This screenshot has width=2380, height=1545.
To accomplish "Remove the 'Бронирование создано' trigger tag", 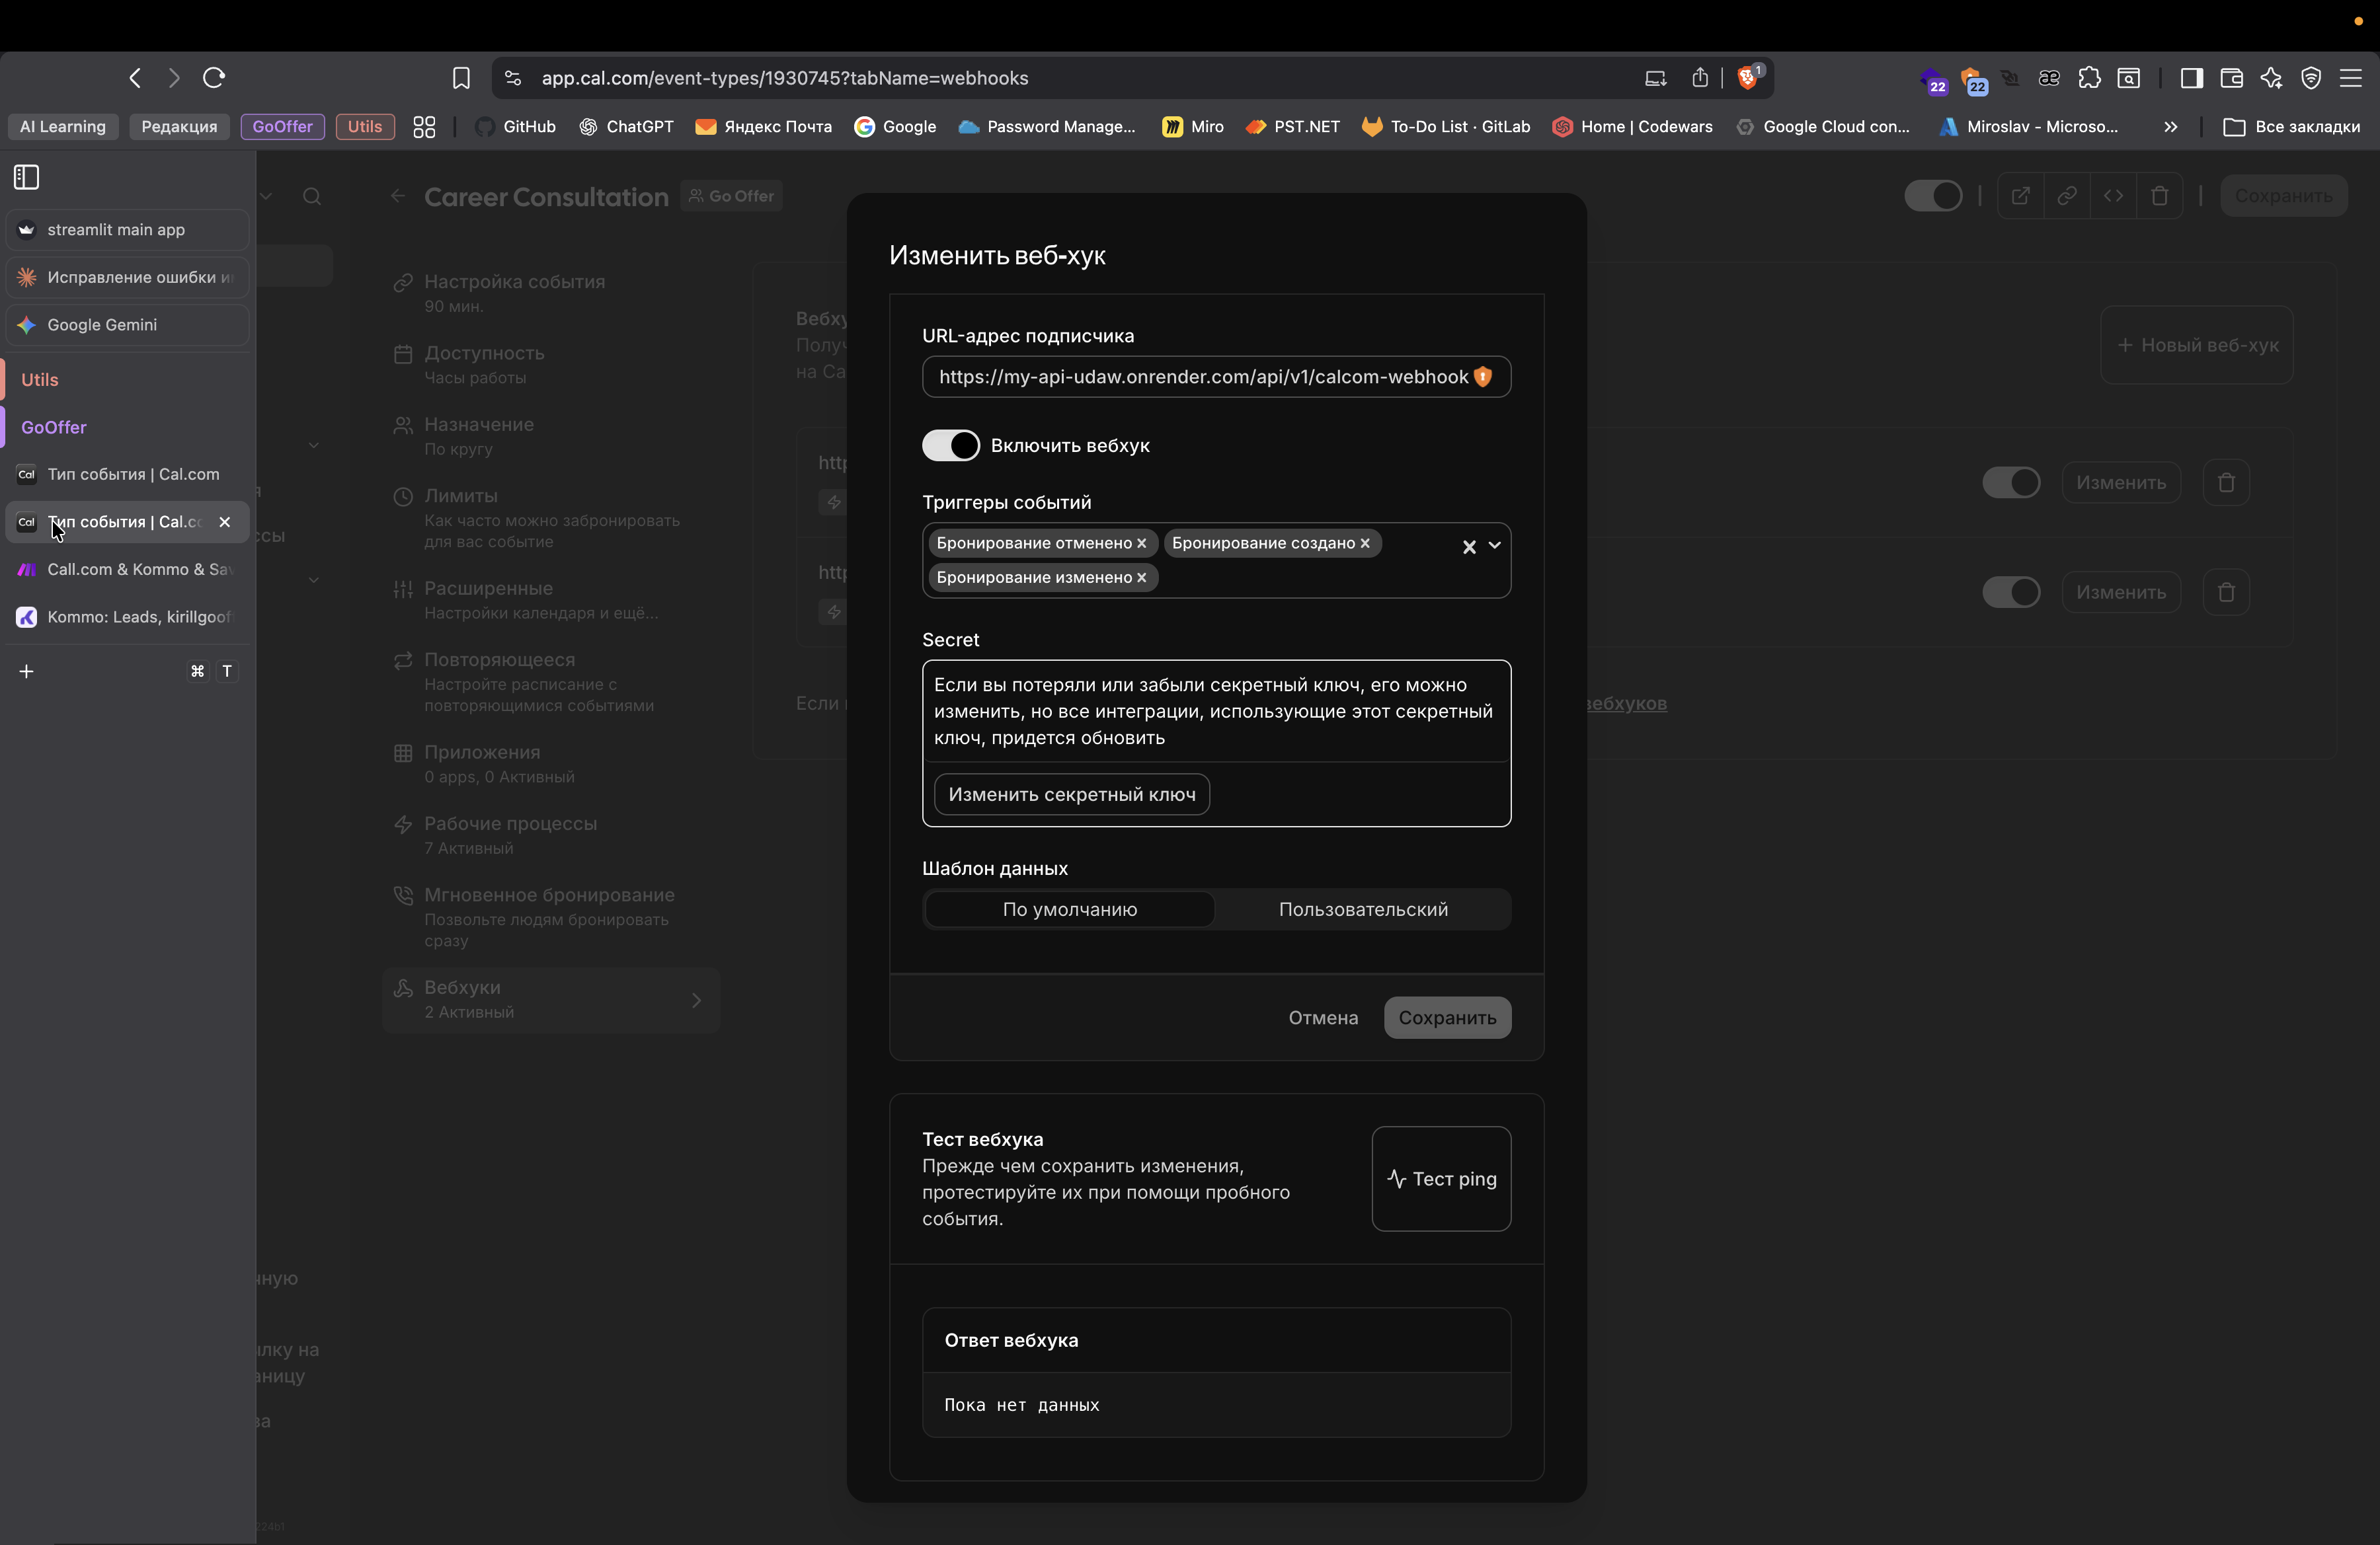I will 1365,544.
